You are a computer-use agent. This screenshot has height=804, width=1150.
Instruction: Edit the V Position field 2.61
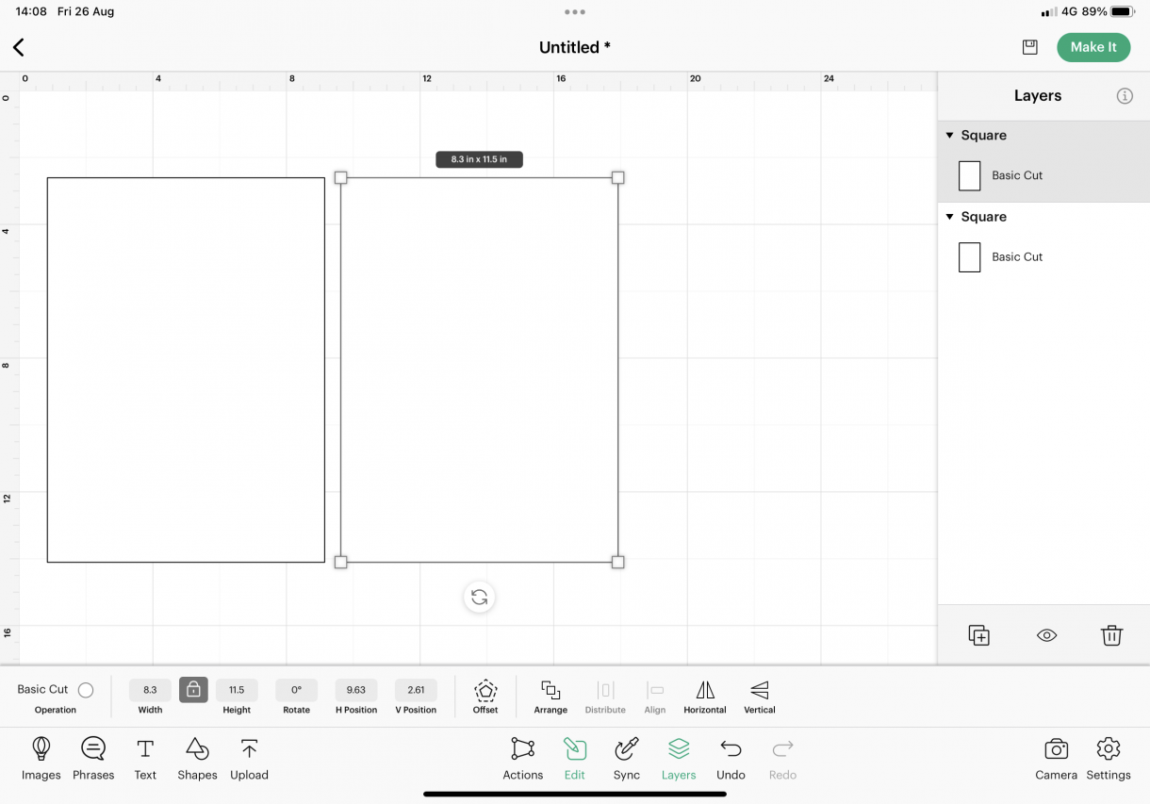416,690
